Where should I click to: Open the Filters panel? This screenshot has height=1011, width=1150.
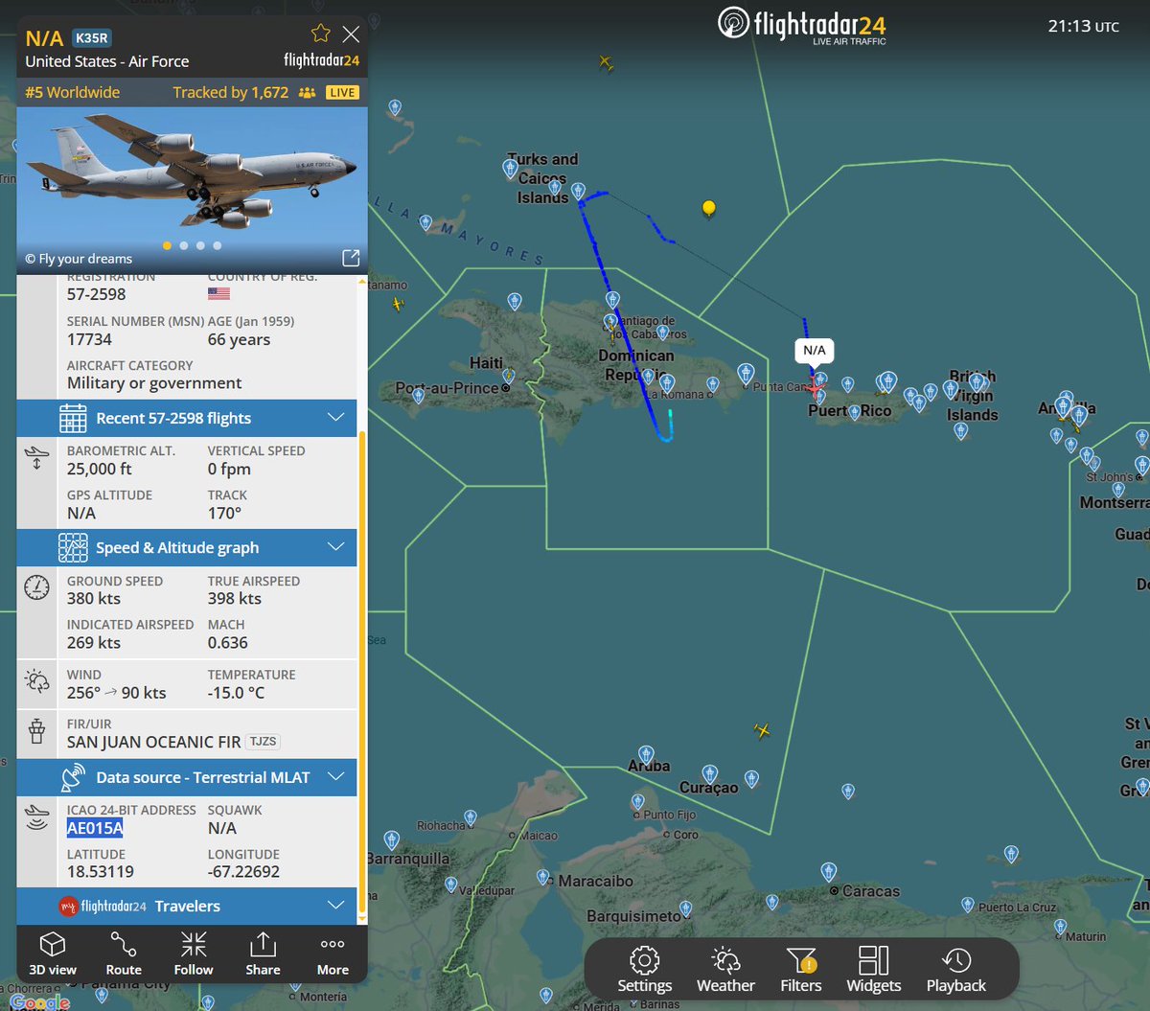point(801,970)
